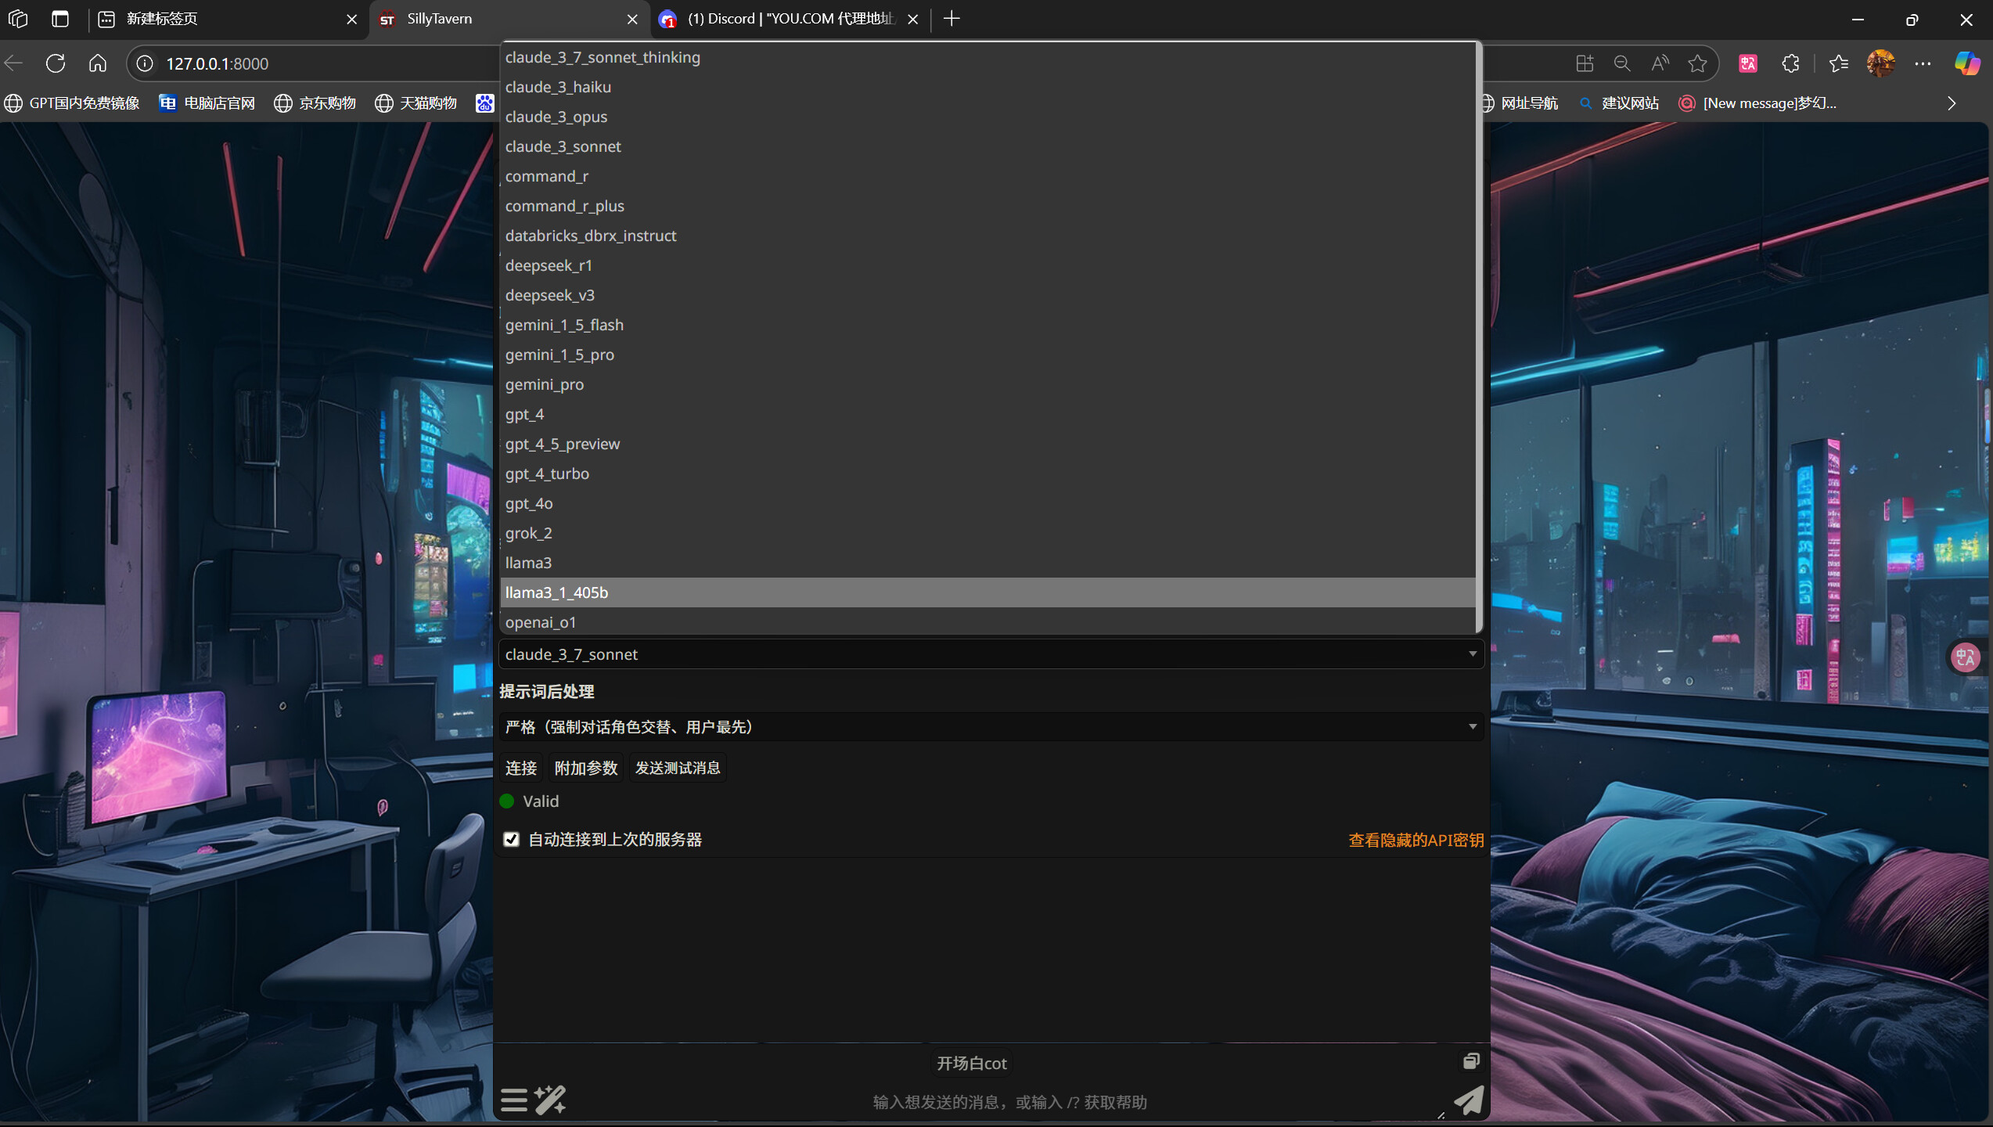Add this page to favorites star
Image resolution: width=1993 pixels, height=1127 pixels.
[1697, 63]
